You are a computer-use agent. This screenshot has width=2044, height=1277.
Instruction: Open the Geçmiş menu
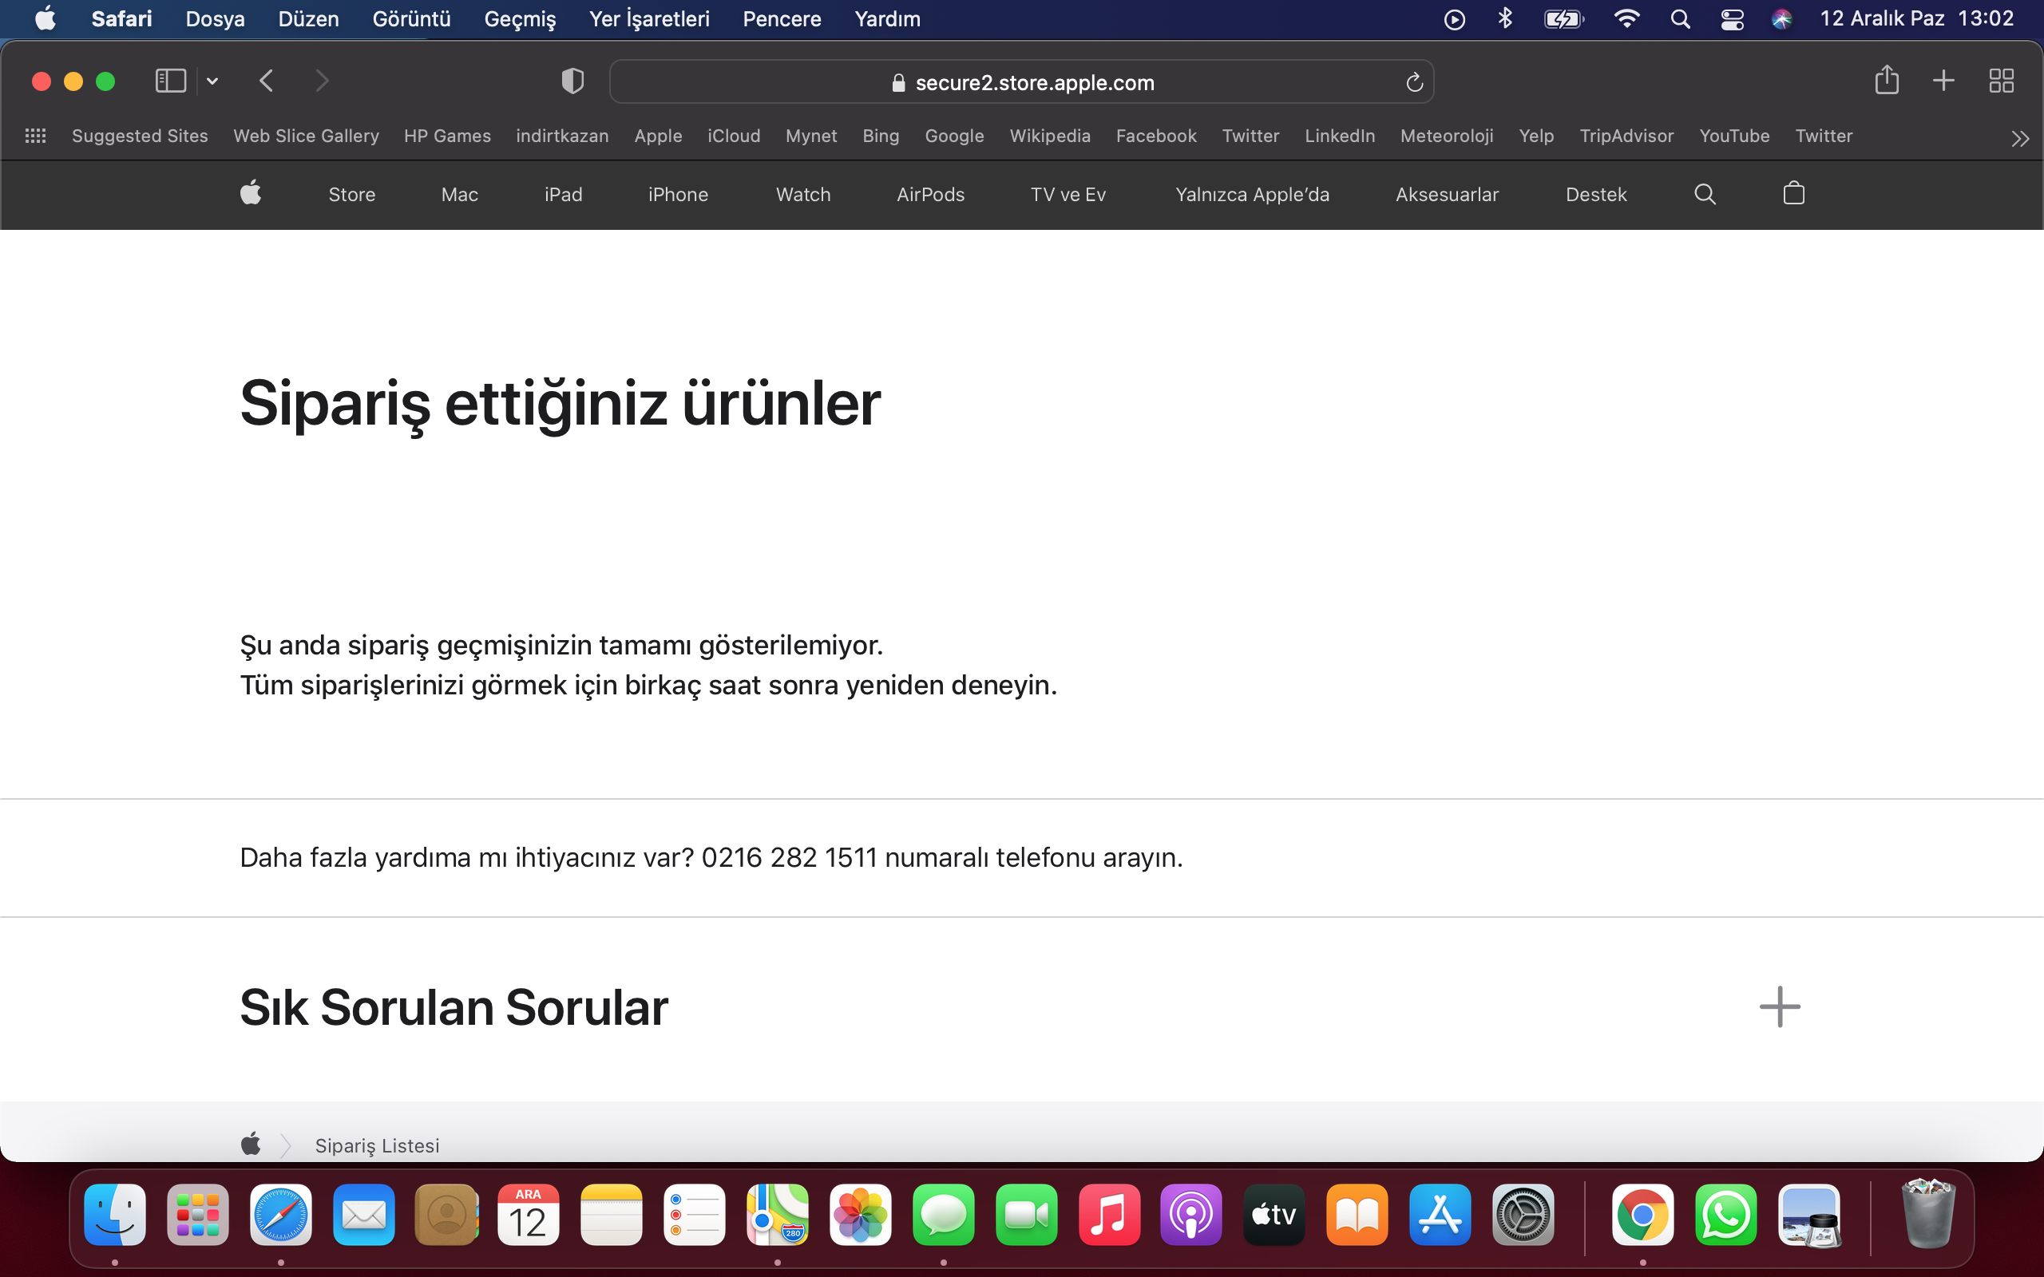(520, 18)
